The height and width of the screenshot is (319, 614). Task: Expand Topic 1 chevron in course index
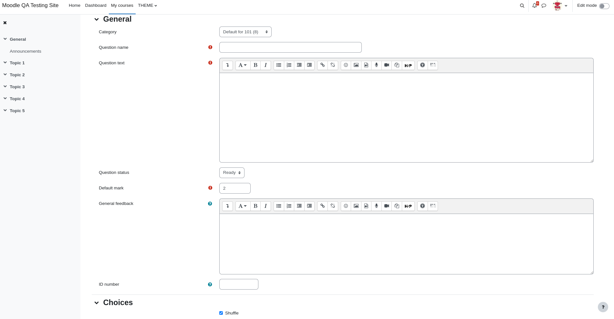pyautogui.click(x=5, y=62)
